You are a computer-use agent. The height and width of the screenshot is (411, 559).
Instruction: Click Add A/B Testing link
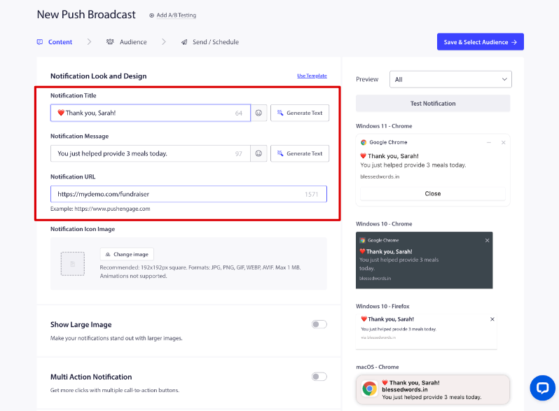click(x=177, y=15)
